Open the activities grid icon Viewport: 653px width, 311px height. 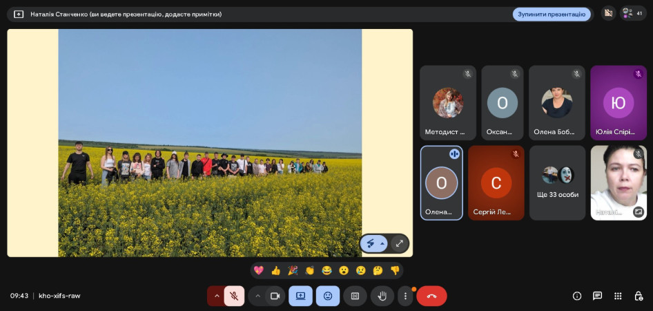(618, 296)
